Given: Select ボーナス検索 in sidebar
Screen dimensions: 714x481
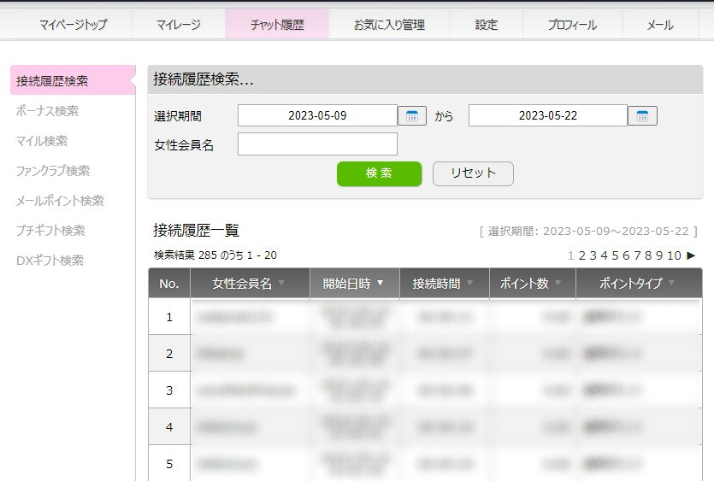Looking at the screenshot, I should tap(47, 111).
